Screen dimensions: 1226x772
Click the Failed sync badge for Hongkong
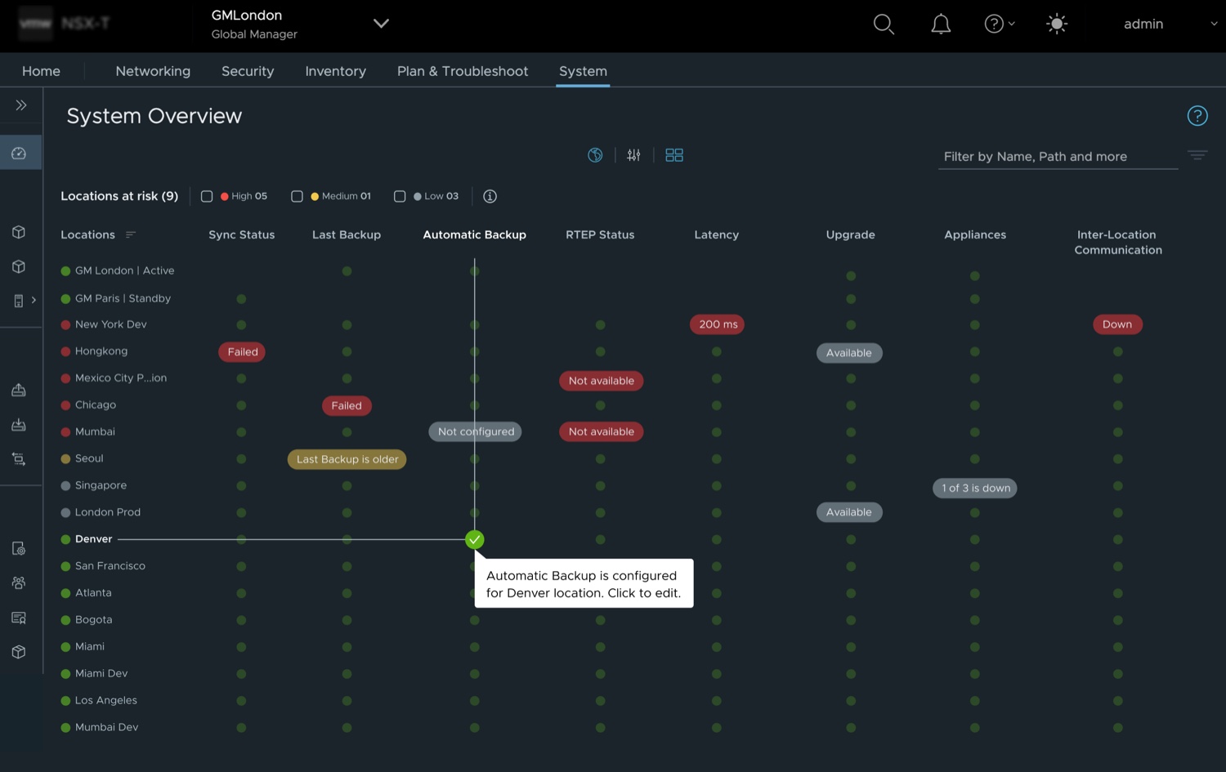243,352
